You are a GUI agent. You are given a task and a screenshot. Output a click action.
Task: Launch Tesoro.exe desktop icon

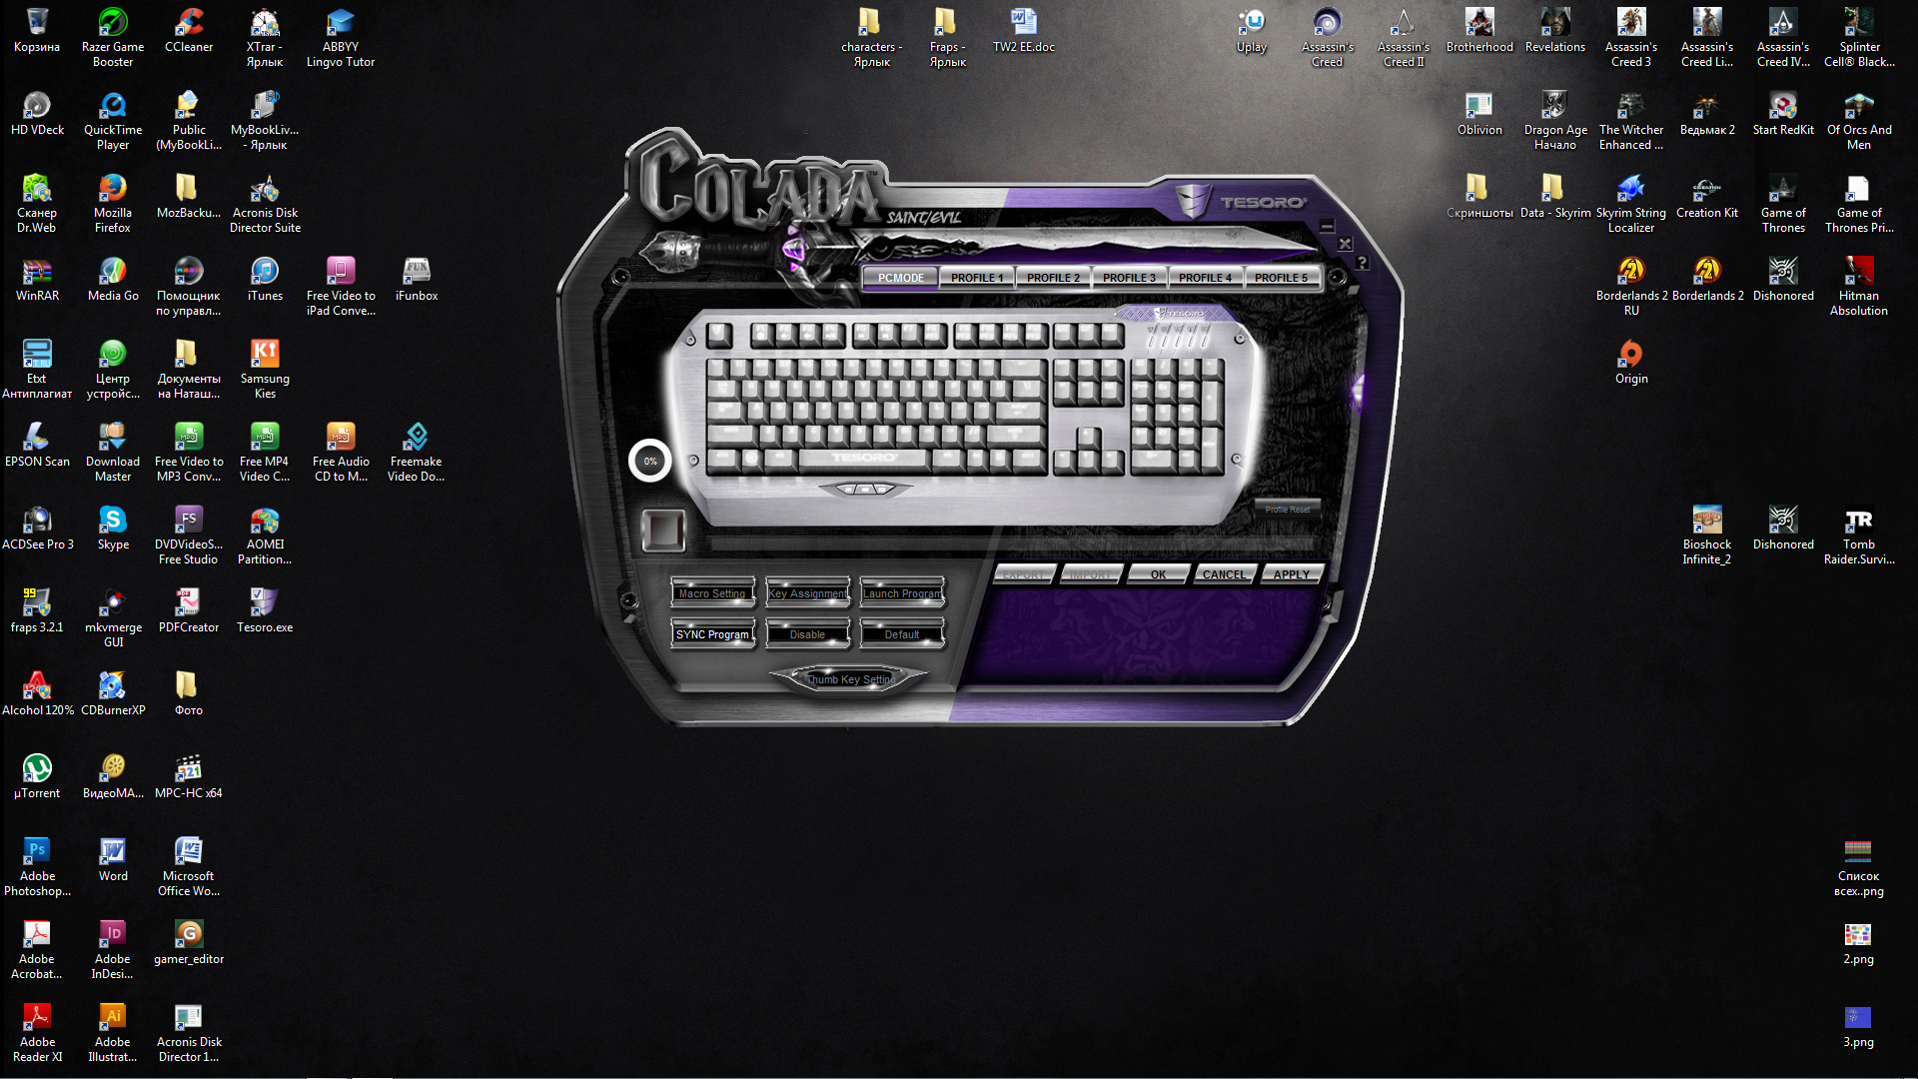coord(265,611)
